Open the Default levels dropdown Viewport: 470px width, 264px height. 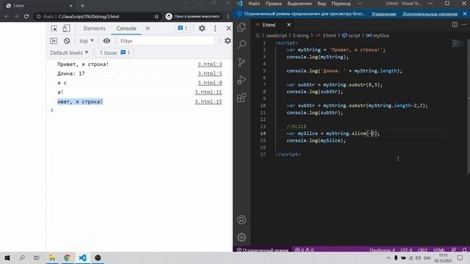(x=69, y=53)
